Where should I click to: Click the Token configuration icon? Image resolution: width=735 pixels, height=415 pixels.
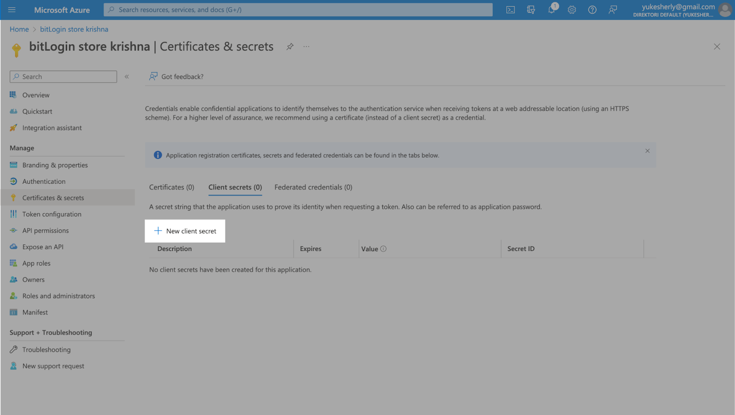[x=13, y=214]
